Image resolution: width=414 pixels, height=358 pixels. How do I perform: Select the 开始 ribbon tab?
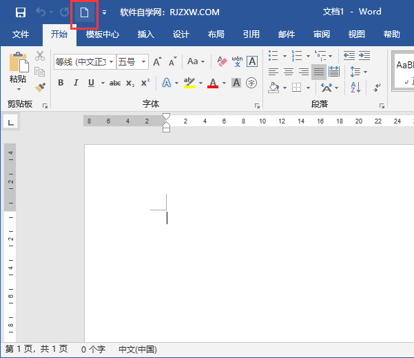tap(59, 34)
